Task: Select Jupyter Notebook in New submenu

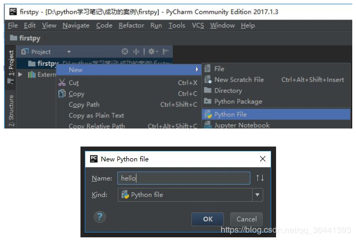Action: [276, 125]
